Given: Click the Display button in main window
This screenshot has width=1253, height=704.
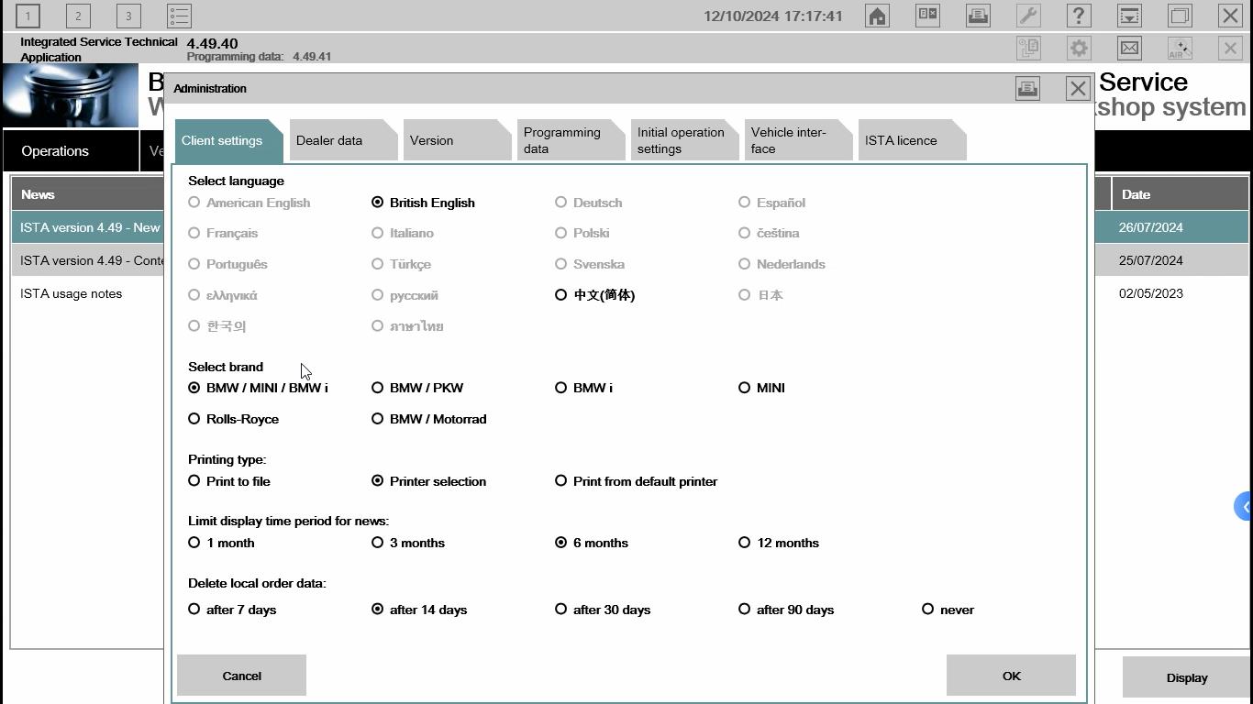Looking at the screenshot, I should click(1186, 678).
